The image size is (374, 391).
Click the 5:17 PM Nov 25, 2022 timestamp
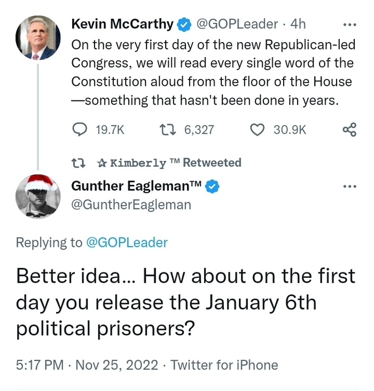[x=87, y=365]
